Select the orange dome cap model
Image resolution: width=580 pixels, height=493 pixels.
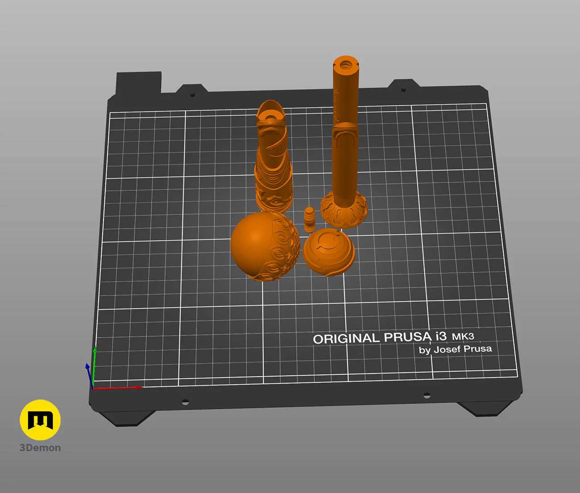coord(329,252)
